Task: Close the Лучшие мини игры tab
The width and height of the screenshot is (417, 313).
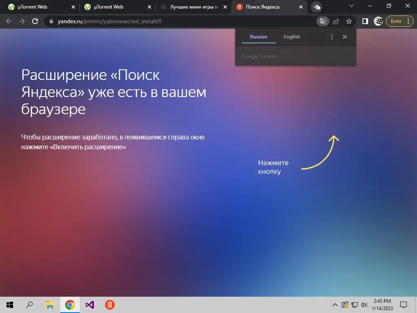Action: pyautogui.click(x=225, y=7)
